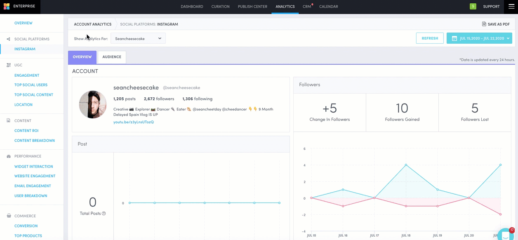Viewport: 518px width, 240px height.
Task: Click the help icon beside Total Posts
Action: 104,214
